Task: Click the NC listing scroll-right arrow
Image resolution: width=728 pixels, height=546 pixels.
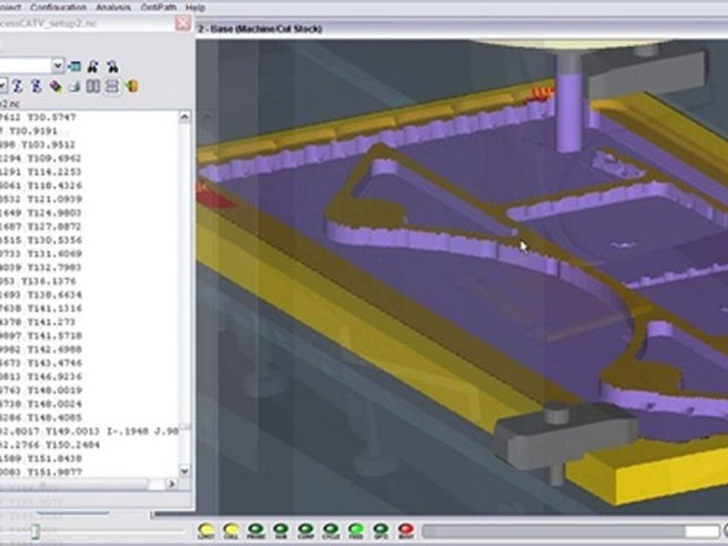Action: [x=171, y=484]
